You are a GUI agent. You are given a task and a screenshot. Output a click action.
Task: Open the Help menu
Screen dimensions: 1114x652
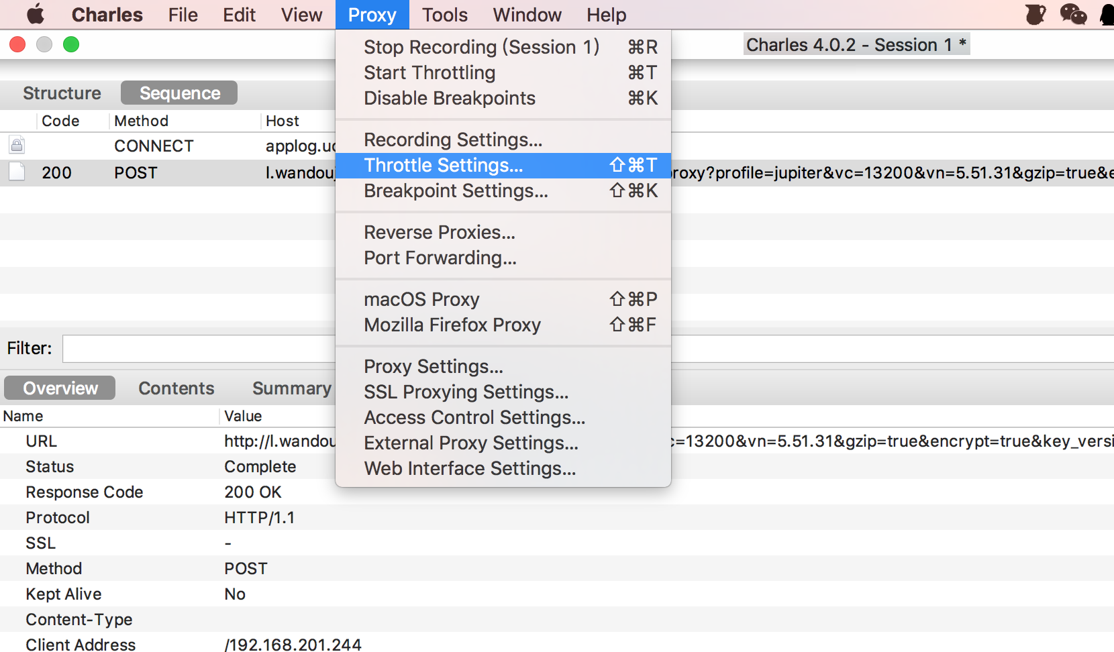[x=607, y=15]
